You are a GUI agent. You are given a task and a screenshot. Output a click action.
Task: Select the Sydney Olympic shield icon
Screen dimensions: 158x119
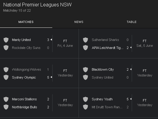click(x=6, y=77)
